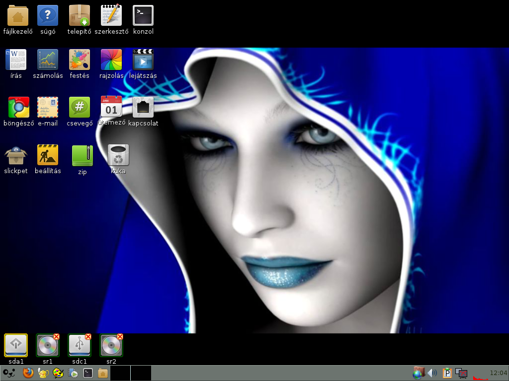Launch the paint palette taskbar icon

(58, 373)
